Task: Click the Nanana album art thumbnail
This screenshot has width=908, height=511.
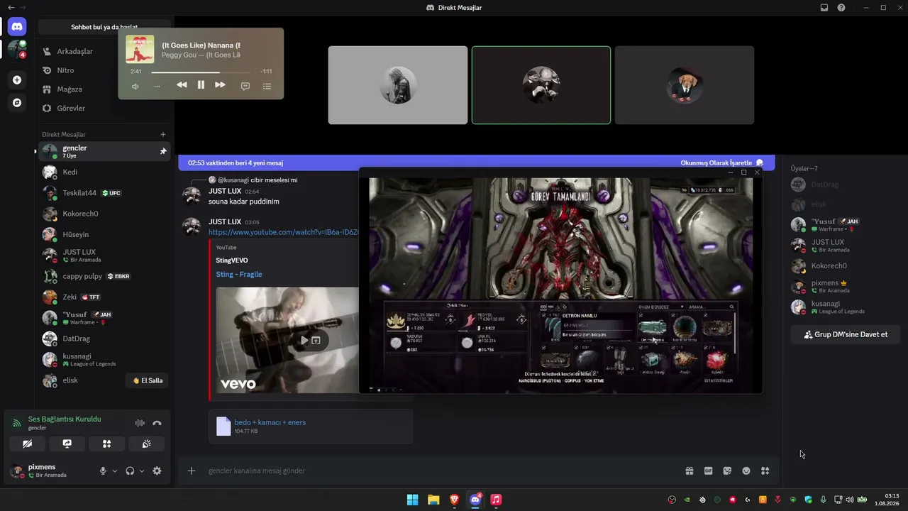Action: (x=140, y=49)
